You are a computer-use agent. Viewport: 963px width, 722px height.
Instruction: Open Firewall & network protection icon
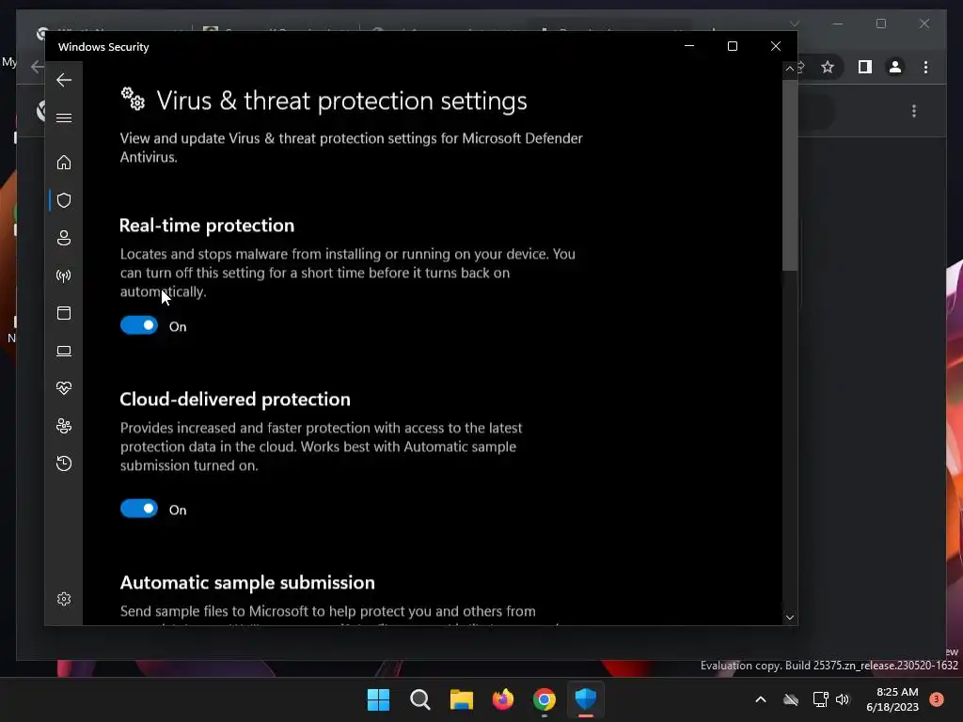point(64,275)
